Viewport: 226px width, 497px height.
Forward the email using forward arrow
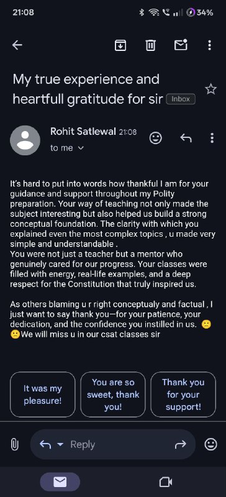[180, 445]
